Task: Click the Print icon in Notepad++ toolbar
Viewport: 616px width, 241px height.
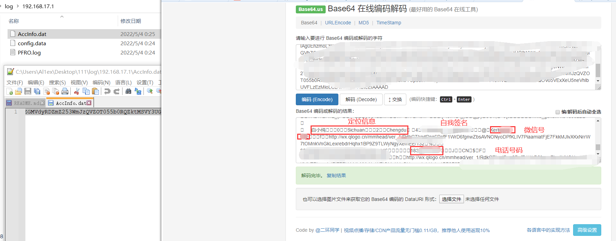Action: coord(65,91)
